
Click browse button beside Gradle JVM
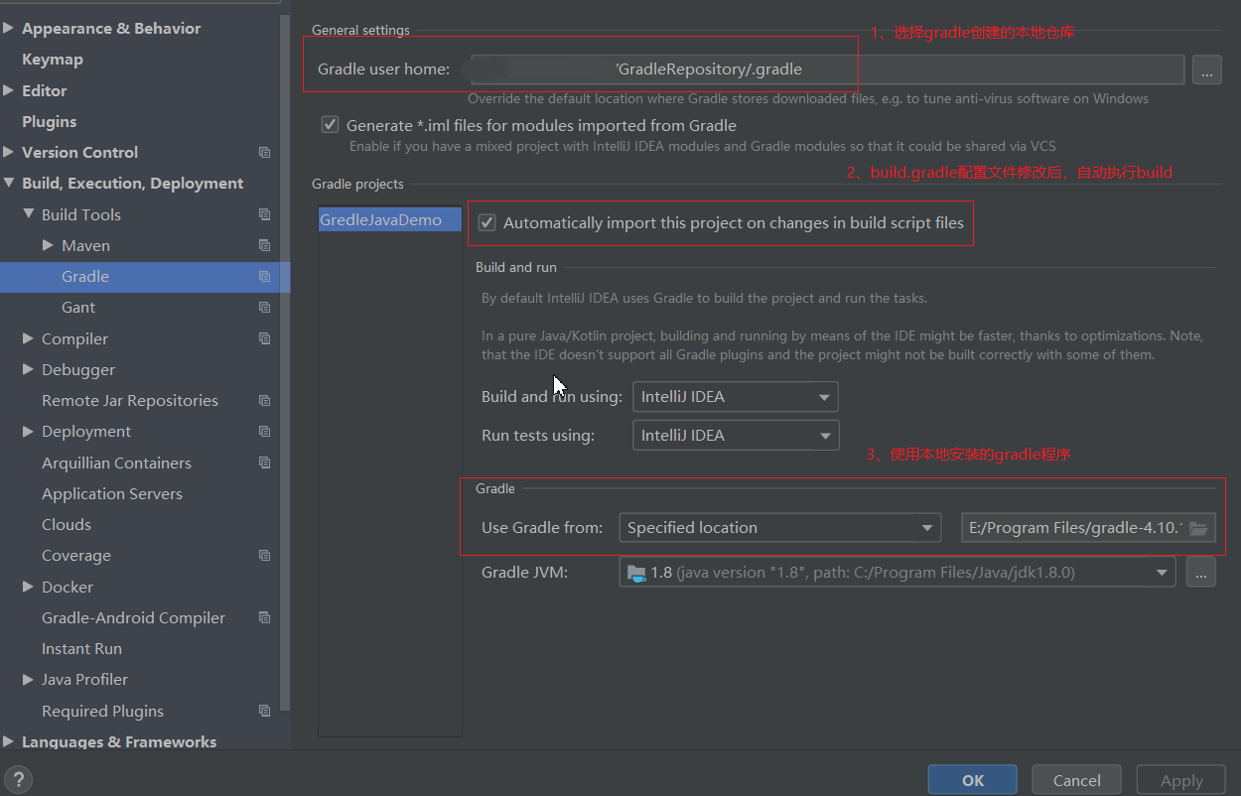[1200, 573]
